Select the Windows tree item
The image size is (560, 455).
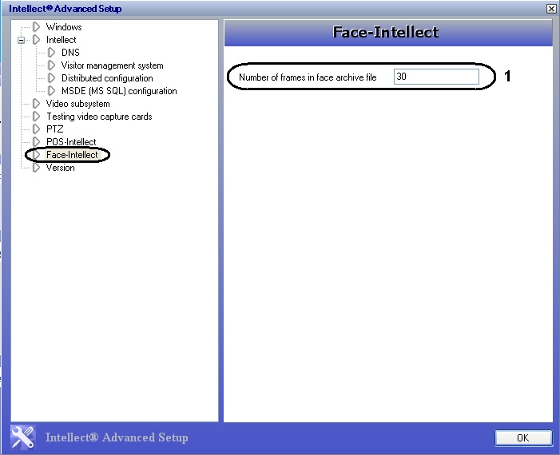point(64,27)
